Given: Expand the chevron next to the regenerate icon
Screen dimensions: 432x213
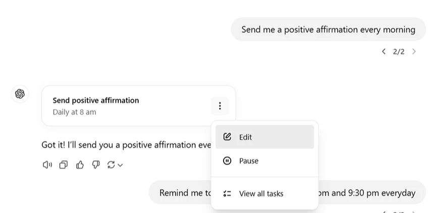Looking at the screenshot, I should [120, 165].
